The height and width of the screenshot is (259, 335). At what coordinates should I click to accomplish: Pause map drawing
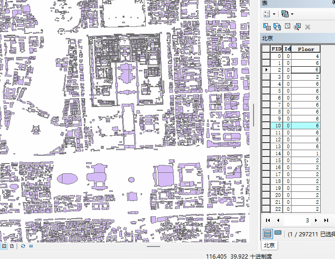[31, 246]
